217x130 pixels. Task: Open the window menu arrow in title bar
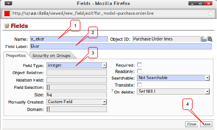(8, 3)
